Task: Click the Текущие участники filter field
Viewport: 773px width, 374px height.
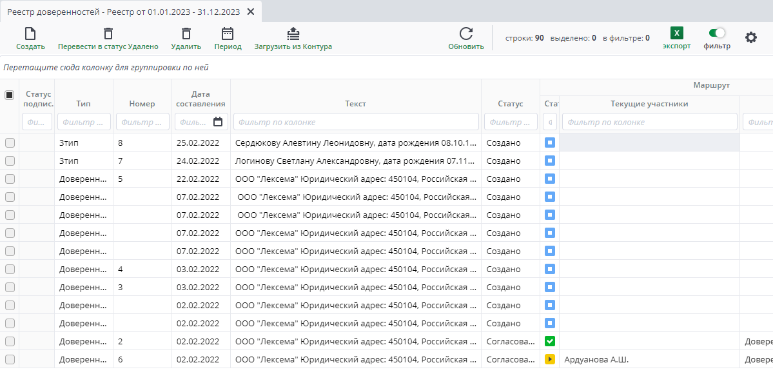Action: point(650,121)
